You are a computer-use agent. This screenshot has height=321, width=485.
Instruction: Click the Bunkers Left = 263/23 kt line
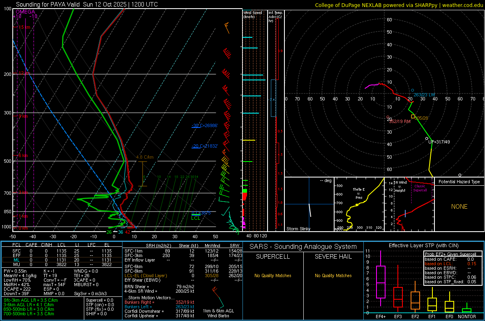[x=159, y=307]
